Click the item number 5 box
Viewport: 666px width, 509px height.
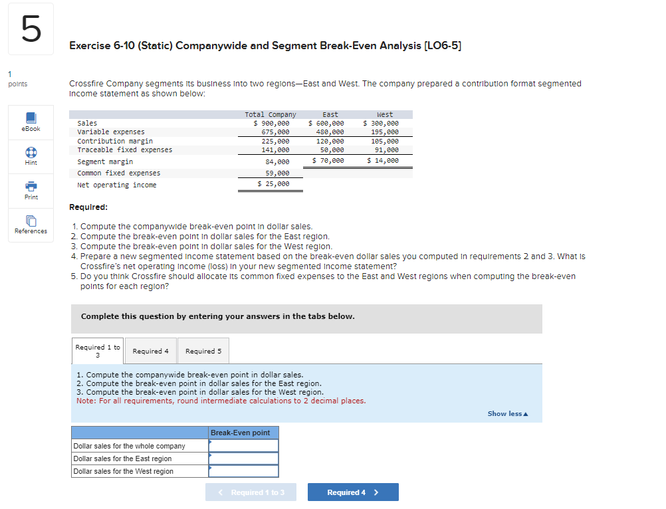coord(31,29)
